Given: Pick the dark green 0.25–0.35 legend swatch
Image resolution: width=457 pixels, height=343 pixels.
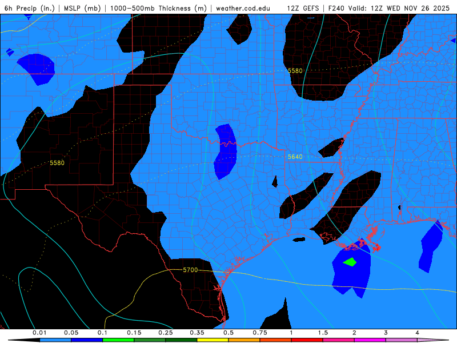Looking at the screenshot, I should 181,340.
